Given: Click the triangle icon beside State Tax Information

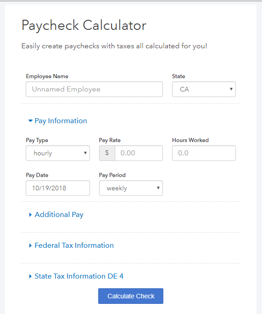Looking at the screenshot, I should tap(30, 276).
